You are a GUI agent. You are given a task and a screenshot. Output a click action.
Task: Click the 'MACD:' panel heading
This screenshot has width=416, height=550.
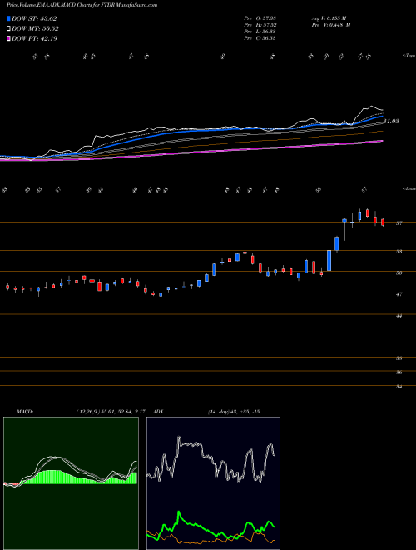click(x=24, y=412)
